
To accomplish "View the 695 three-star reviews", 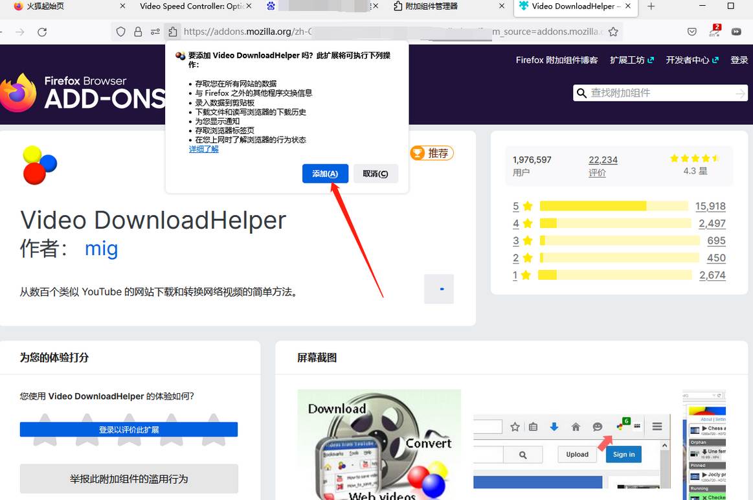I will coord(716,241).
